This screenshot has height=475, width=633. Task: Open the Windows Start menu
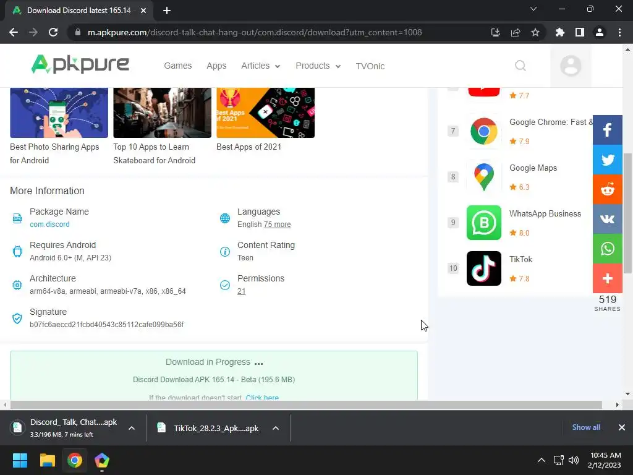coord(20,460)
